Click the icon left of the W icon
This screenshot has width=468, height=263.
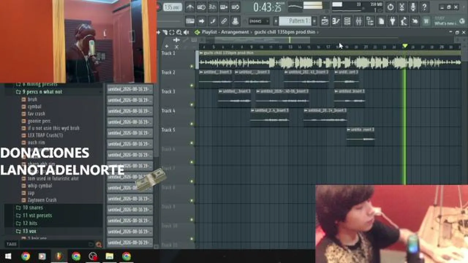coord(415,21)
